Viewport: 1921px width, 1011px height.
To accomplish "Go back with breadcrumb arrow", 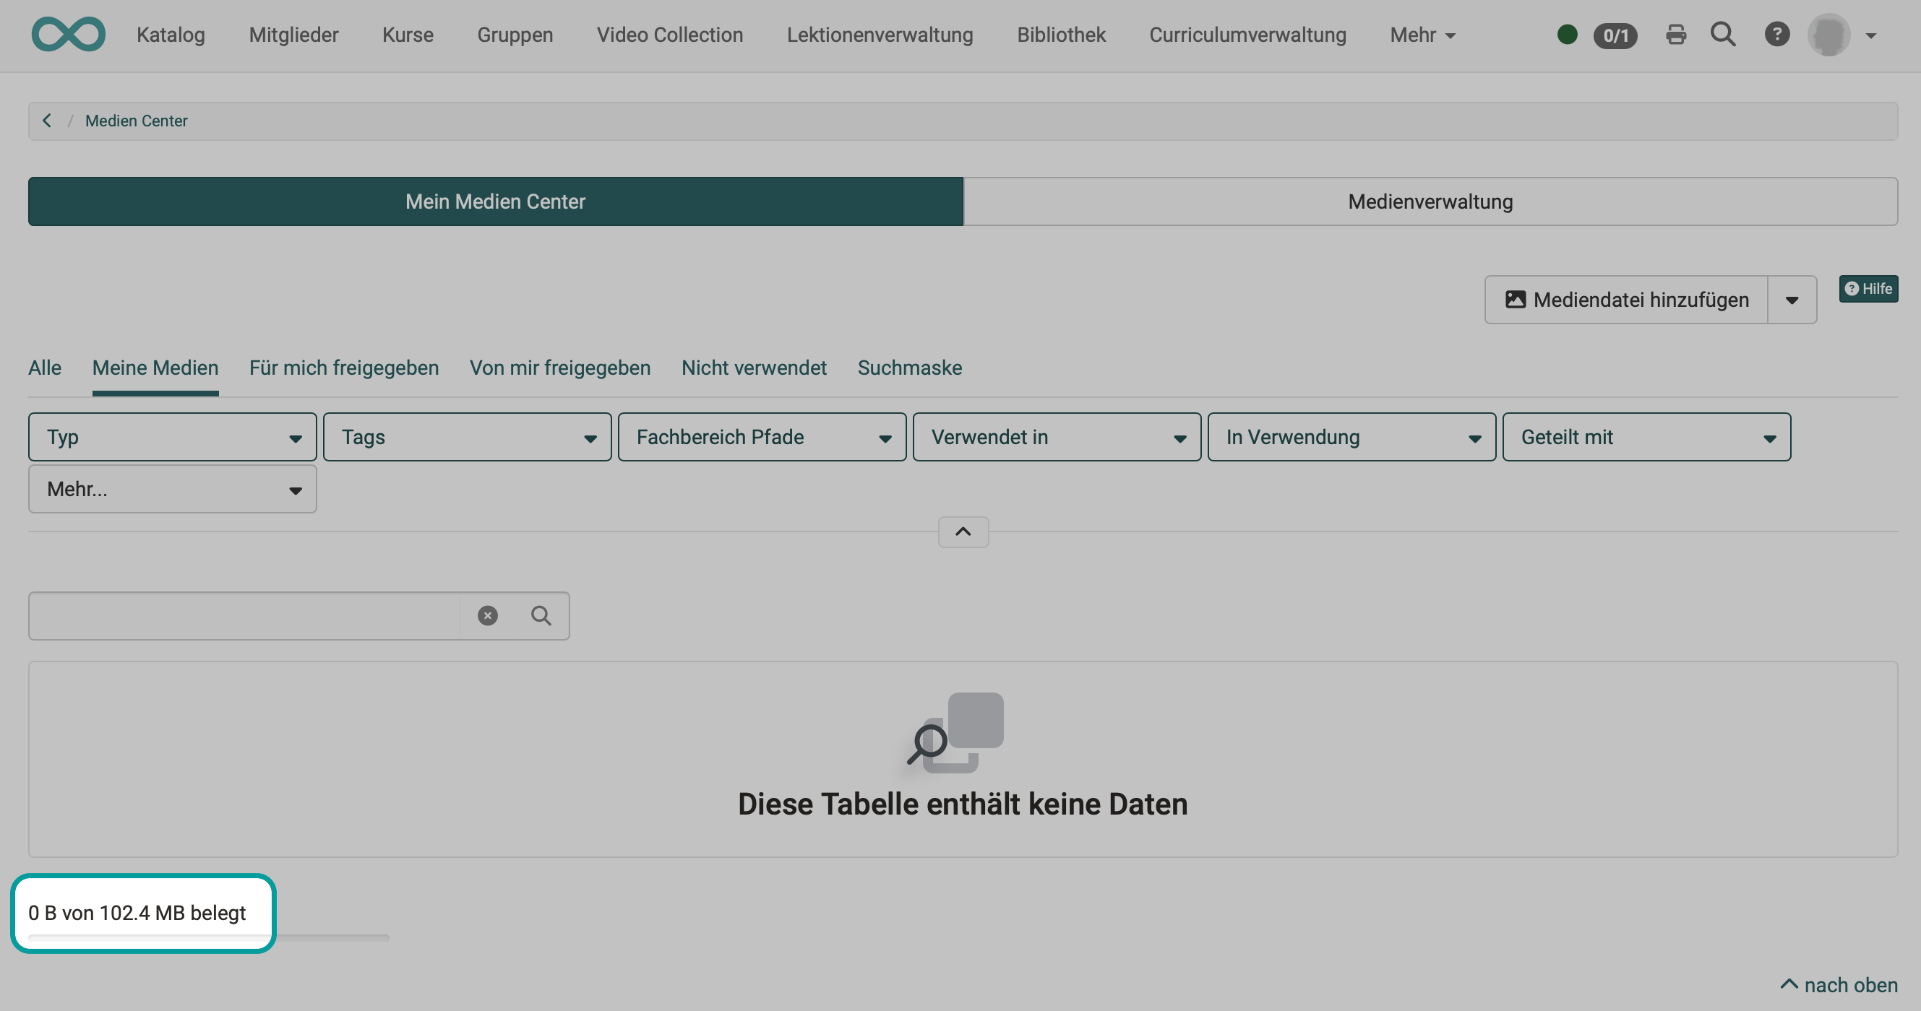I will [47, 121].
